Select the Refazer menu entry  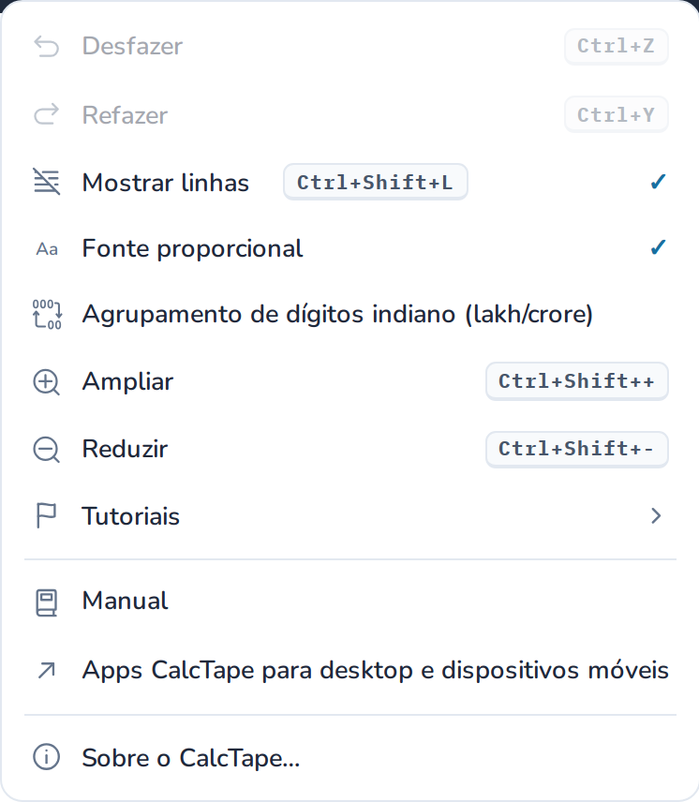(349, 114)
